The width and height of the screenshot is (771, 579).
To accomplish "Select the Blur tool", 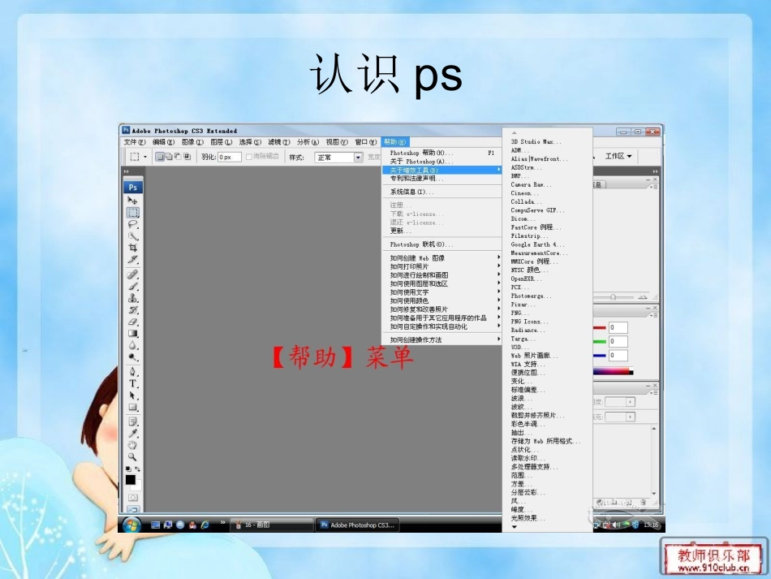I will click(x=133, y=345).
